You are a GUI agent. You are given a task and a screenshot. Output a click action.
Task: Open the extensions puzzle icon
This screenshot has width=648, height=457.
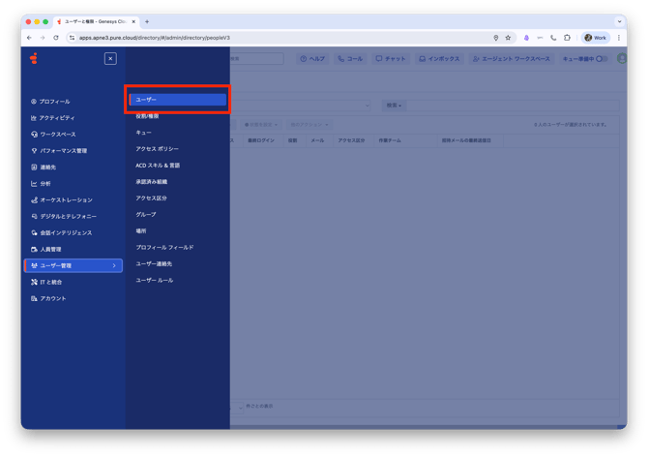tap(567, 38)
